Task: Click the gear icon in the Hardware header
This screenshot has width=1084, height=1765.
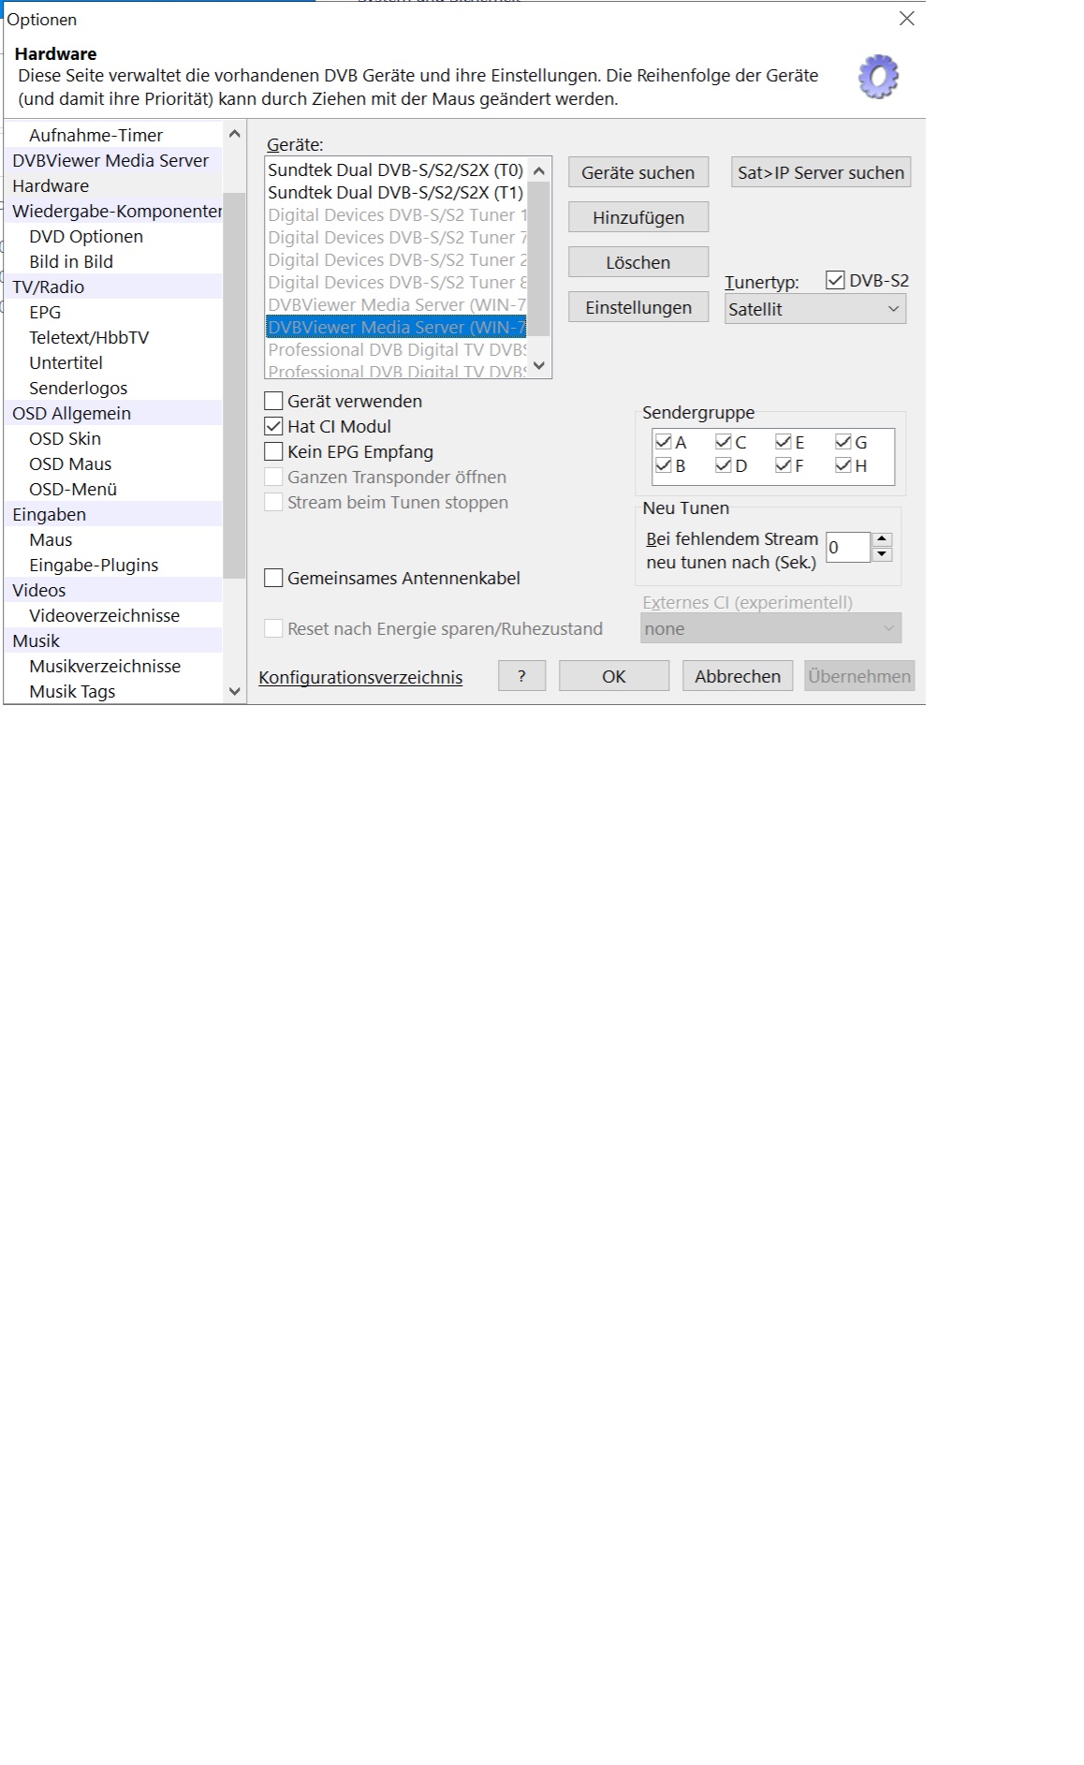Action: pyautogui.click(x=877, y=78)
